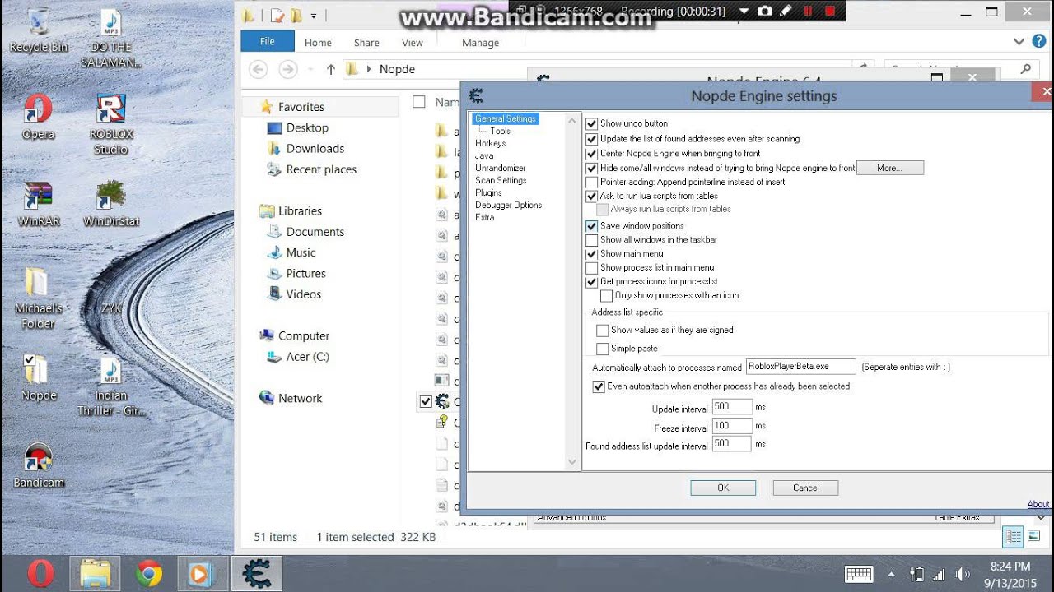Open Michael's Folder on the desktop
Image resolution: width=1054 pixels, height=592 pixels.
coord(38,298)
